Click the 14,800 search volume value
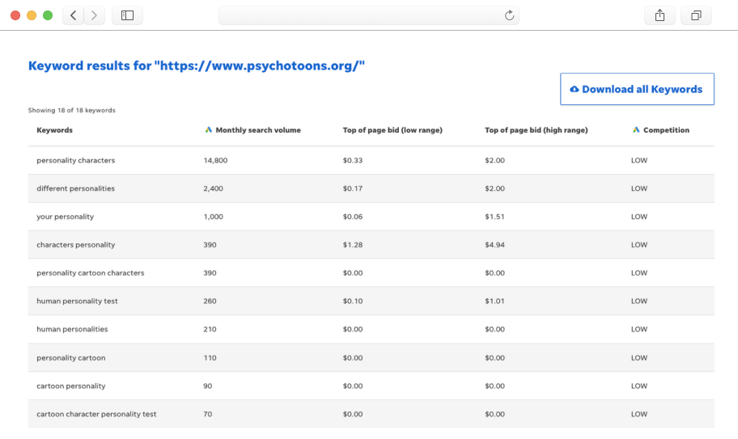This screenshot has height=439, width=738. coord(215,160)
